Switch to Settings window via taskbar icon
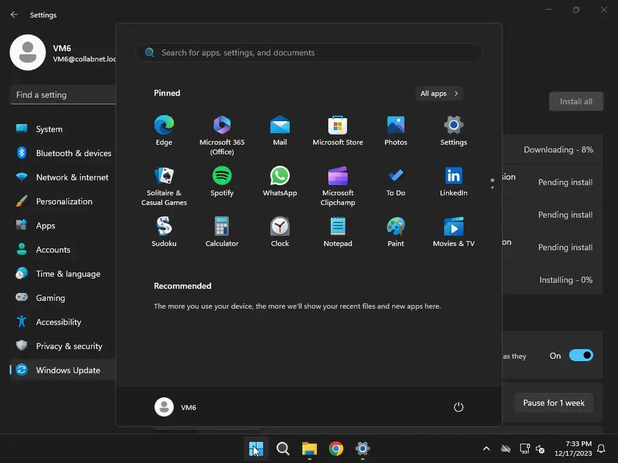 [363, 449]
